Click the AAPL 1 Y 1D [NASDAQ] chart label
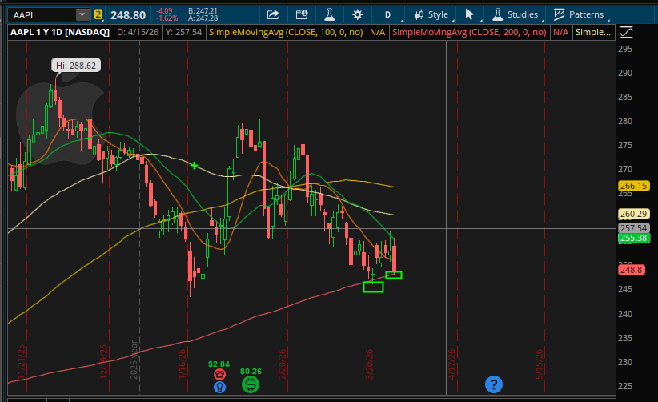This screenshot has height=402, width=658. coord(60,32)
